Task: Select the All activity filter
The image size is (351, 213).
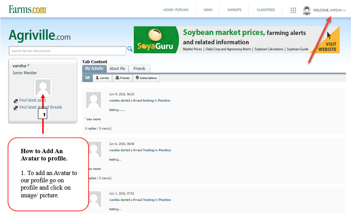Action: 87,78
